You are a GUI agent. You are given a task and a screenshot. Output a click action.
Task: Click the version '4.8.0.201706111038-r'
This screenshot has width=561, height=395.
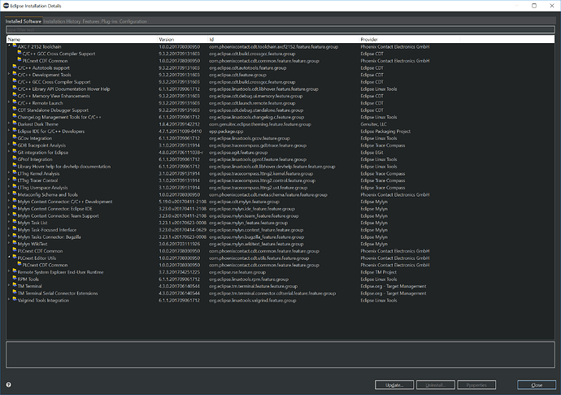click(181, 153)
